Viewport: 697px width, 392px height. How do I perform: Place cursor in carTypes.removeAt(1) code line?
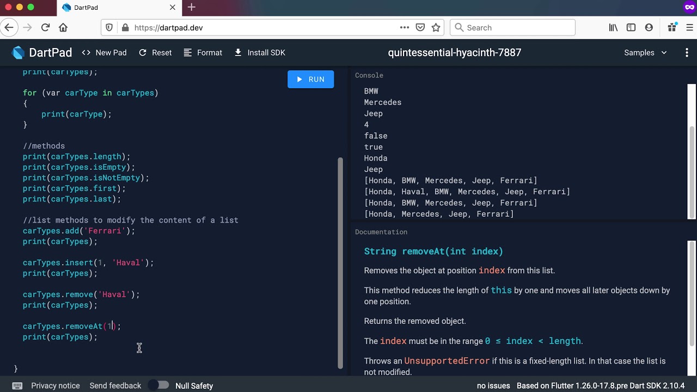tap(72, 326)
